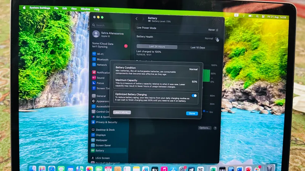
Task: Click Maximum Capacity 92% value
Action: 194,82
